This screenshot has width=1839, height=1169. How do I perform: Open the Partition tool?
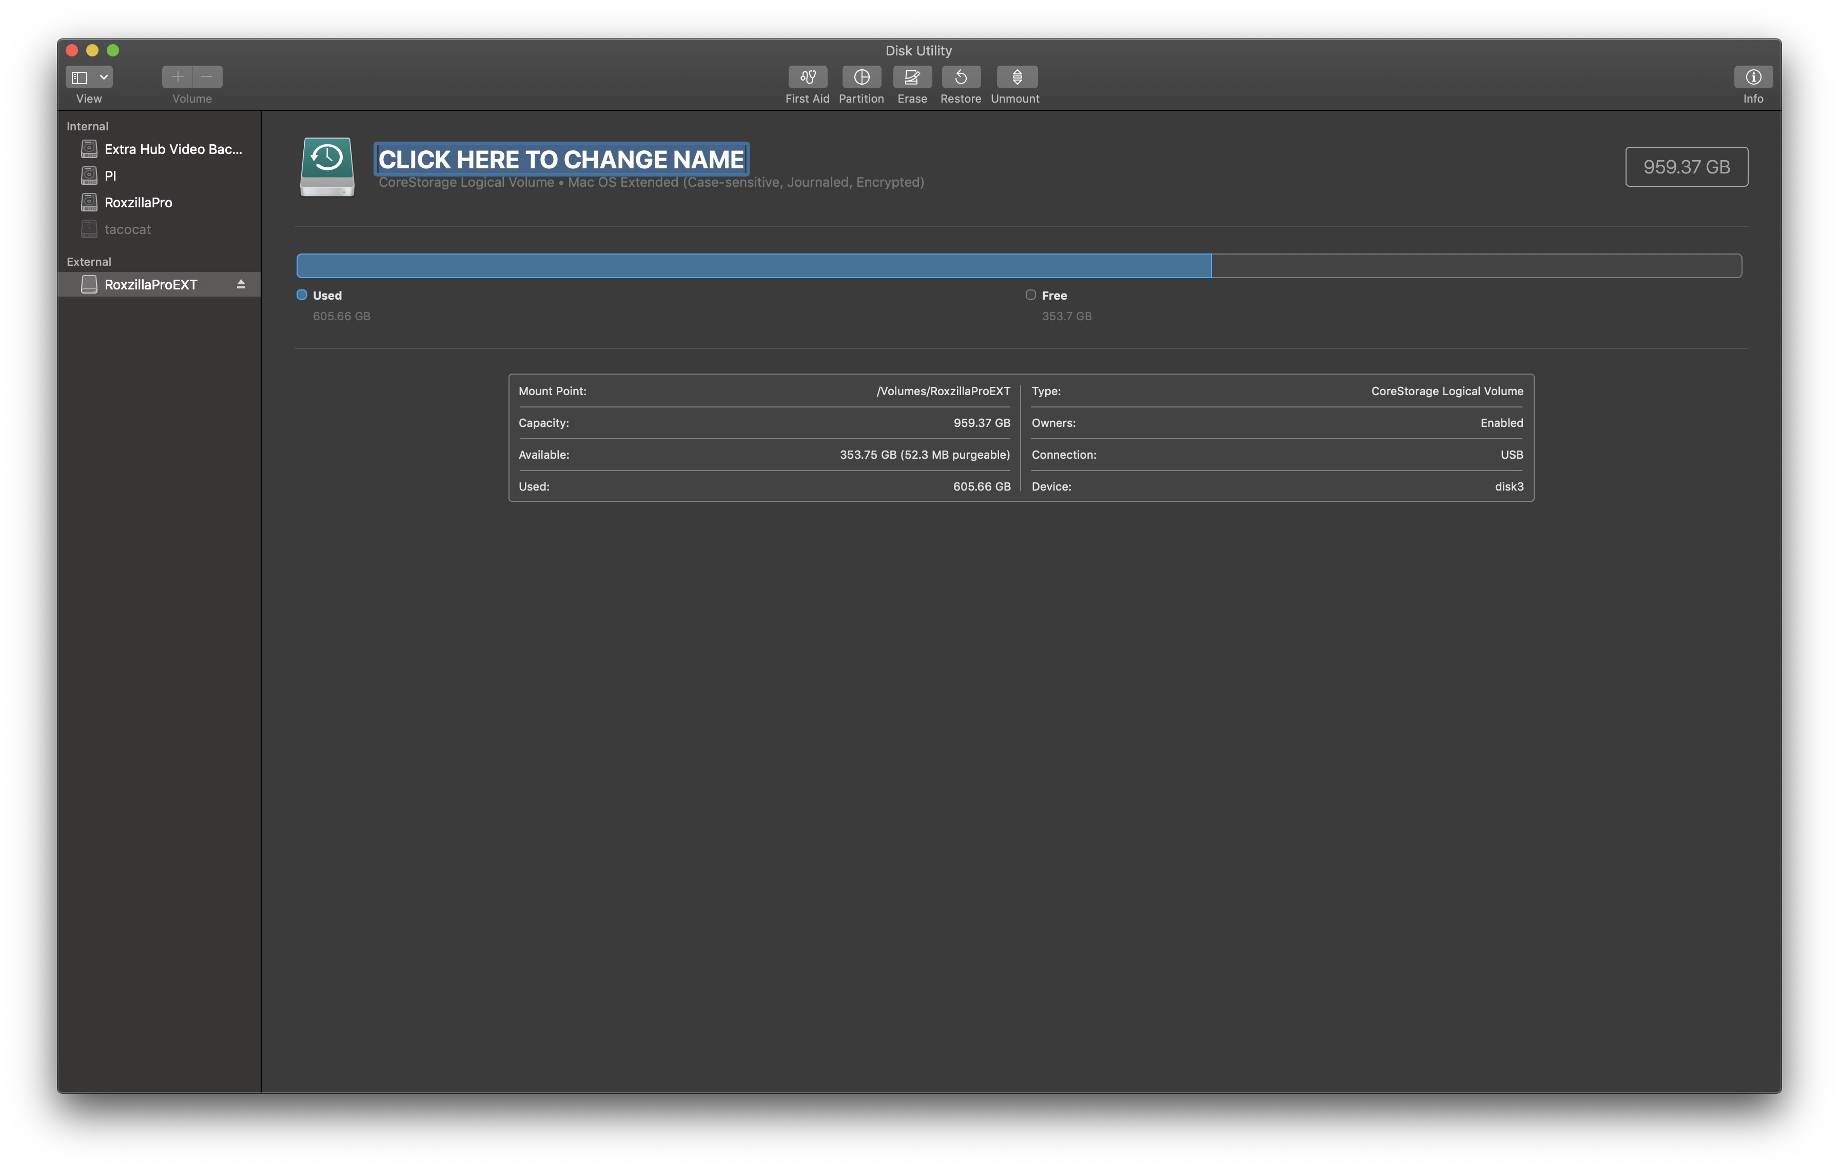(x=862, y=77)
